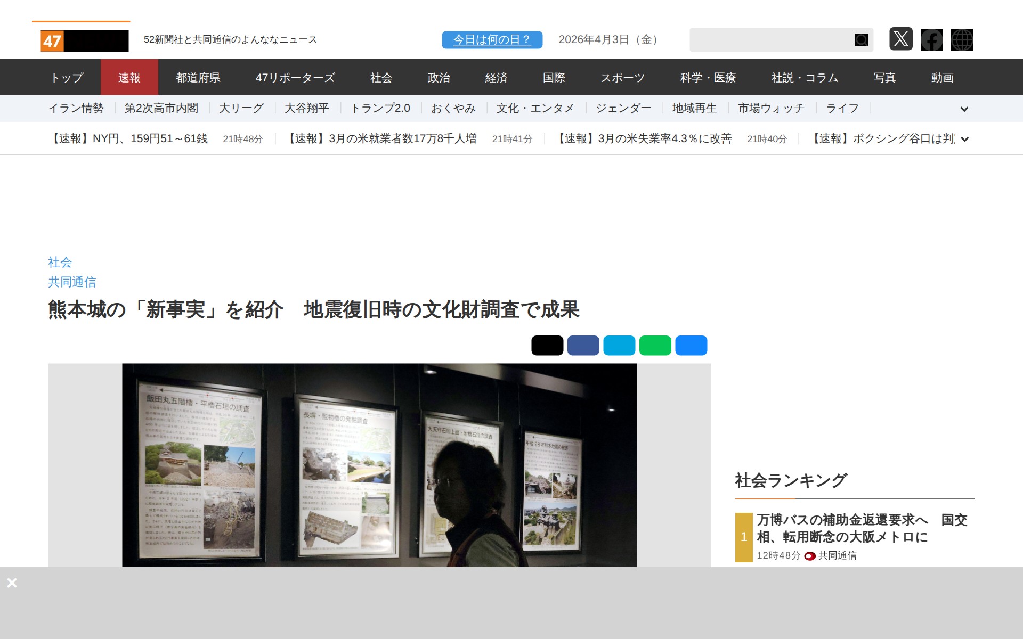
Task: Open the 都道府県 menu item
Action: [198, 78]
